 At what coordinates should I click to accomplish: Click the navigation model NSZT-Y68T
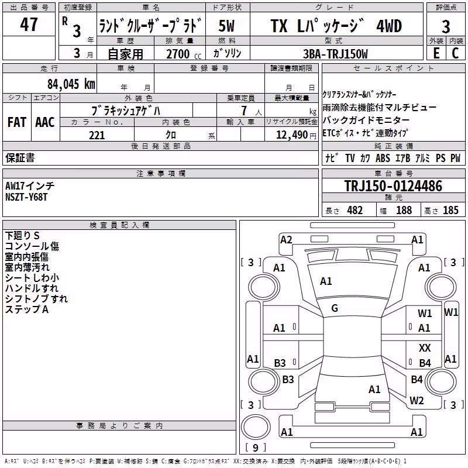coord(26,197)
